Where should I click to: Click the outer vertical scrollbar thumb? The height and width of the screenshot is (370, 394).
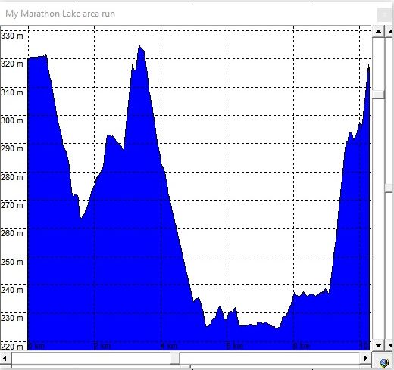click(x=389, y=188)
